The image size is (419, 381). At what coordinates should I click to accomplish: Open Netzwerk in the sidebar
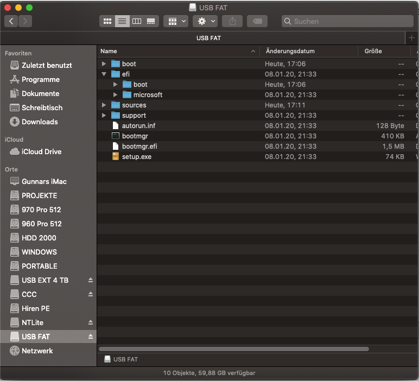(48, 351)
